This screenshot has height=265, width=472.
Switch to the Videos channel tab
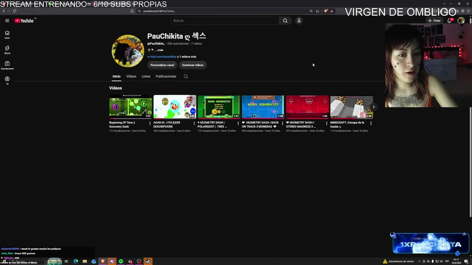coord(131,77)
